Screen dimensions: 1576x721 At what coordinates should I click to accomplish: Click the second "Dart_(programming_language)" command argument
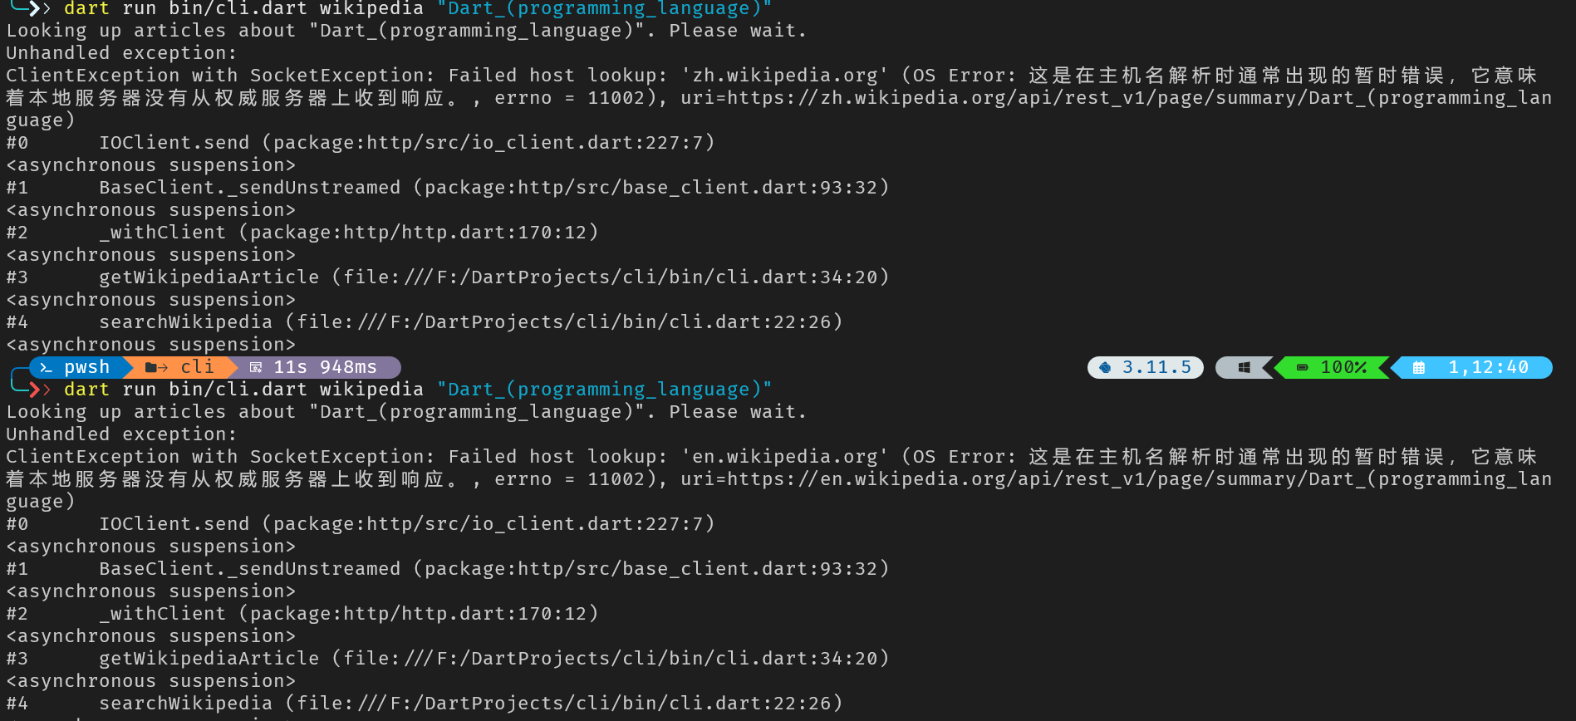(604, 389)
